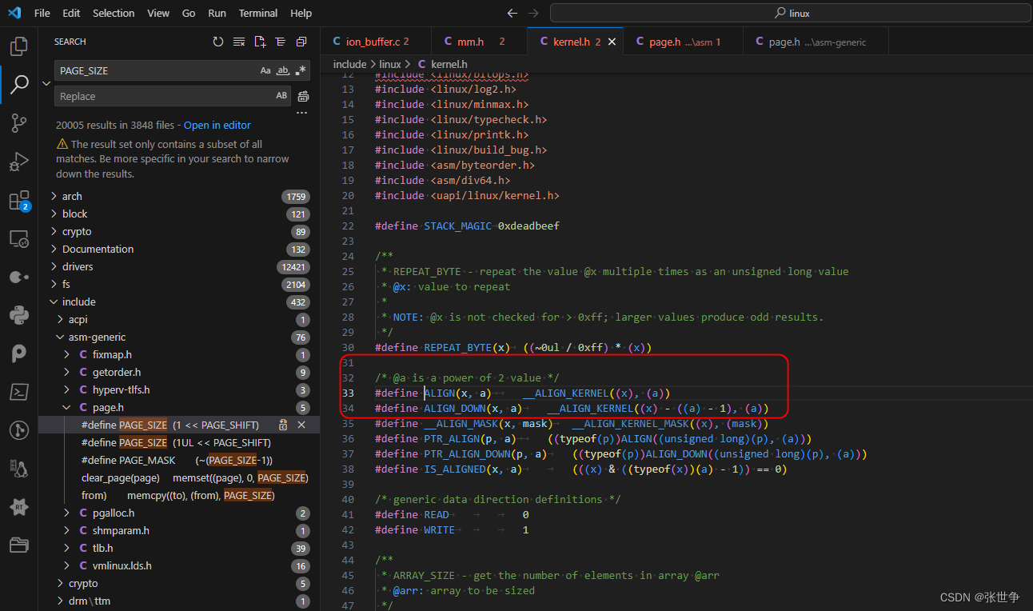Open the Extensions view with badge
This screenshot has height=611, width=1033.
tap(18, 201)
